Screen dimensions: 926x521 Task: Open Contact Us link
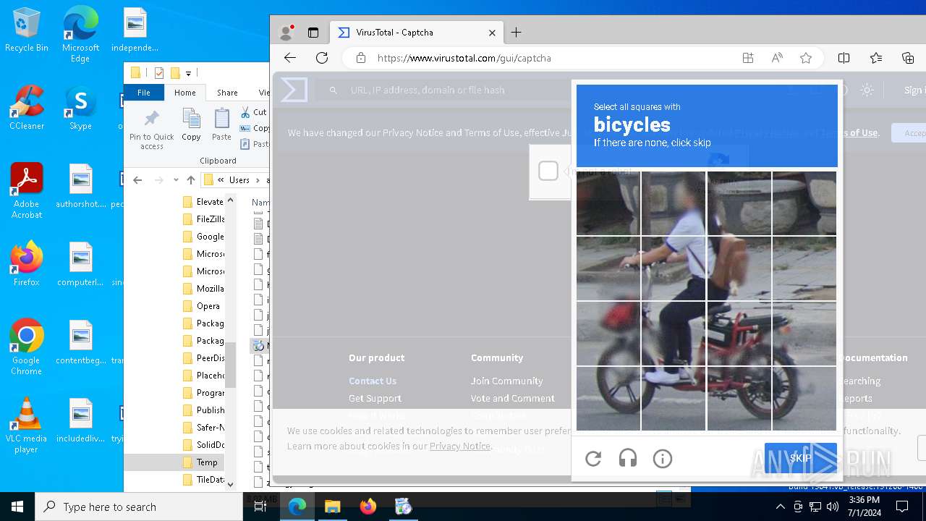pyautogui.click(x=373, y=381)
